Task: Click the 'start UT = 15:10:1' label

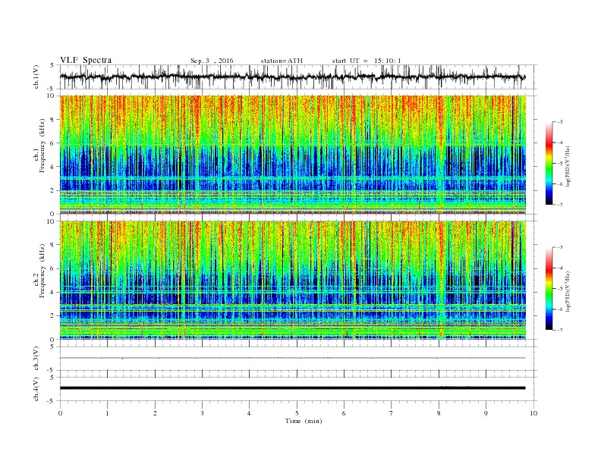Action: [x=367, y=61]
